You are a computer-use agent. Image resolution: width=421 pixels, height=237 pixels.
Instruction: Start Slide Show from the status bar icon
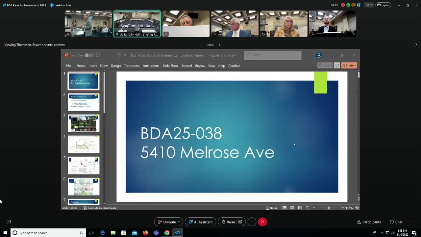(x=308, y=208)
